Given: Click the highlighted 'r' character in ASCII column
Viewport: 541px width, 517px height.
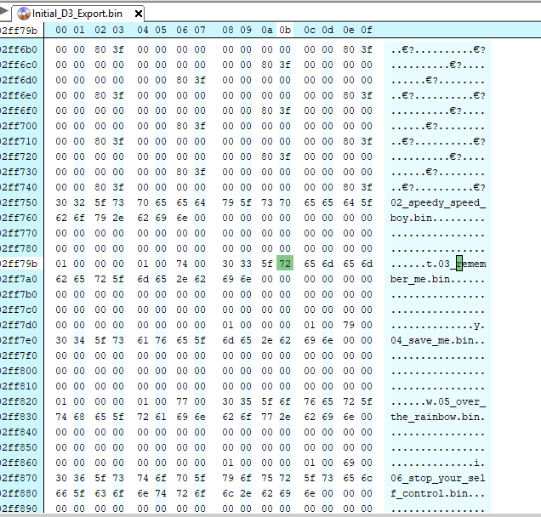Looking at the screenshot, I should pyautogui.click(x=458, y=264).
